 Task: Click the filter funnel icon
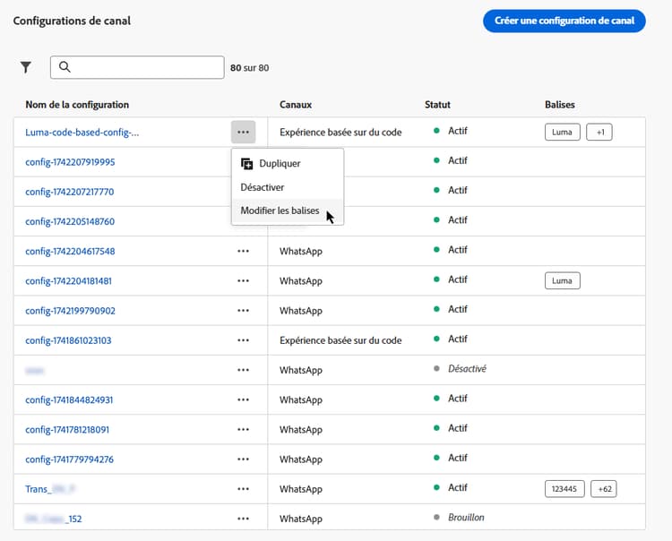[26, 67]
